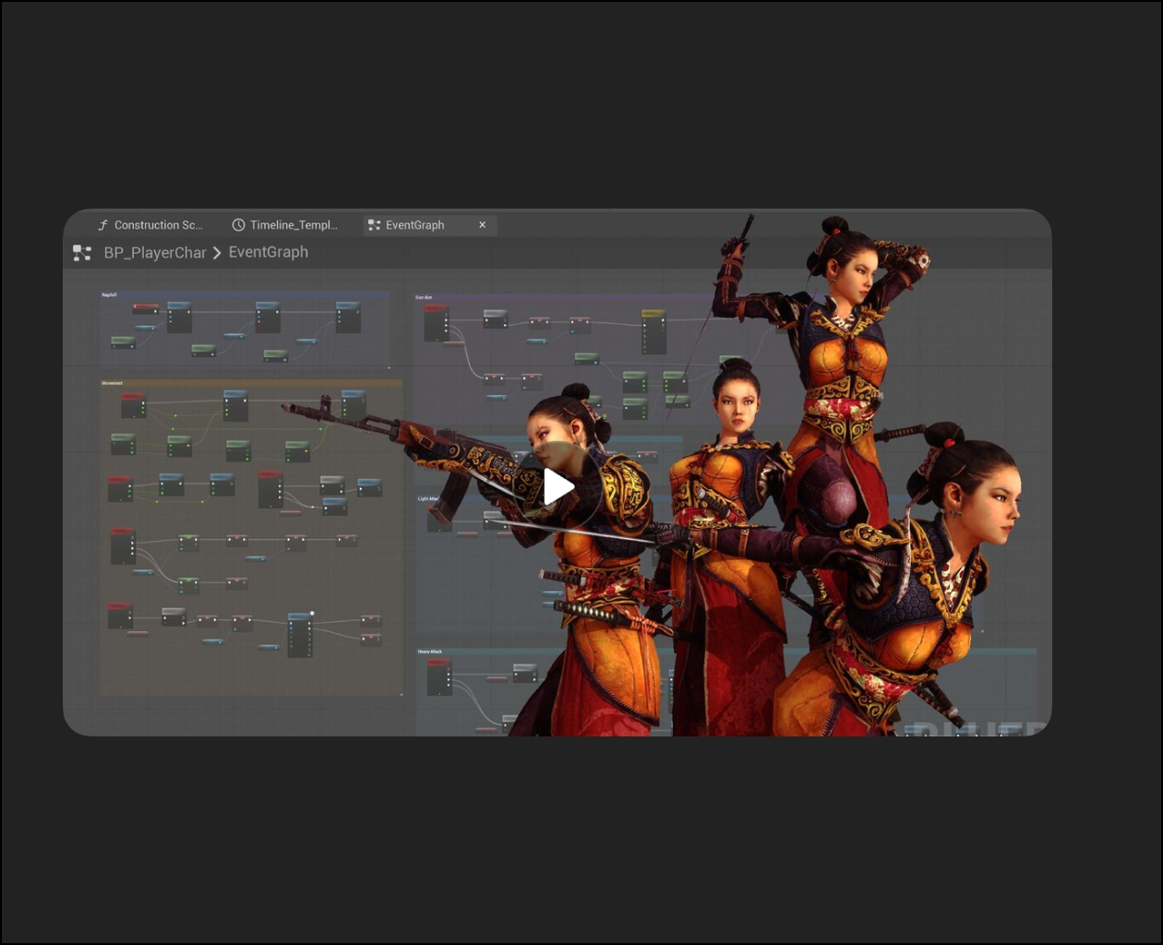Click EventGraph in the breadcrumb path

[268, 252]
